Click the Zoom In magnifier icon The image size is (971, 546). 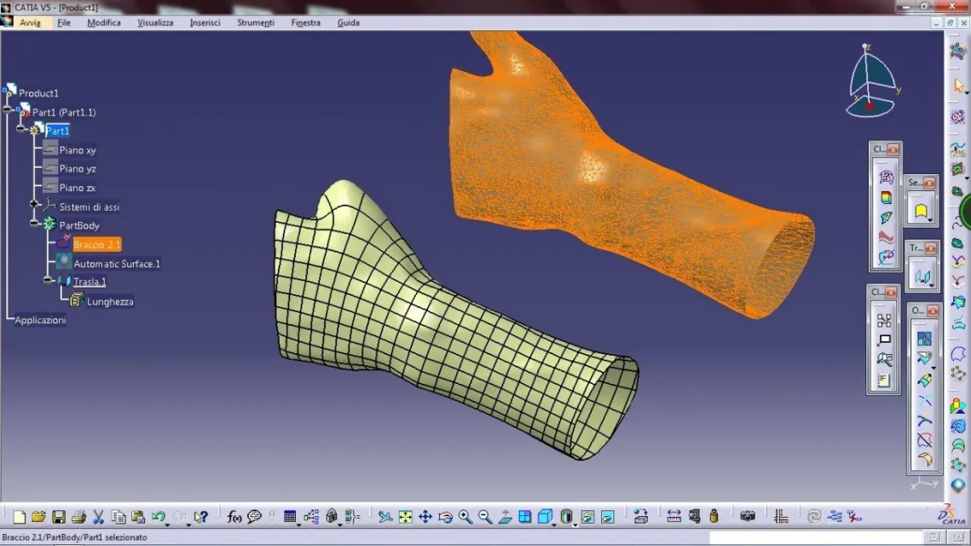click(465, 517)
